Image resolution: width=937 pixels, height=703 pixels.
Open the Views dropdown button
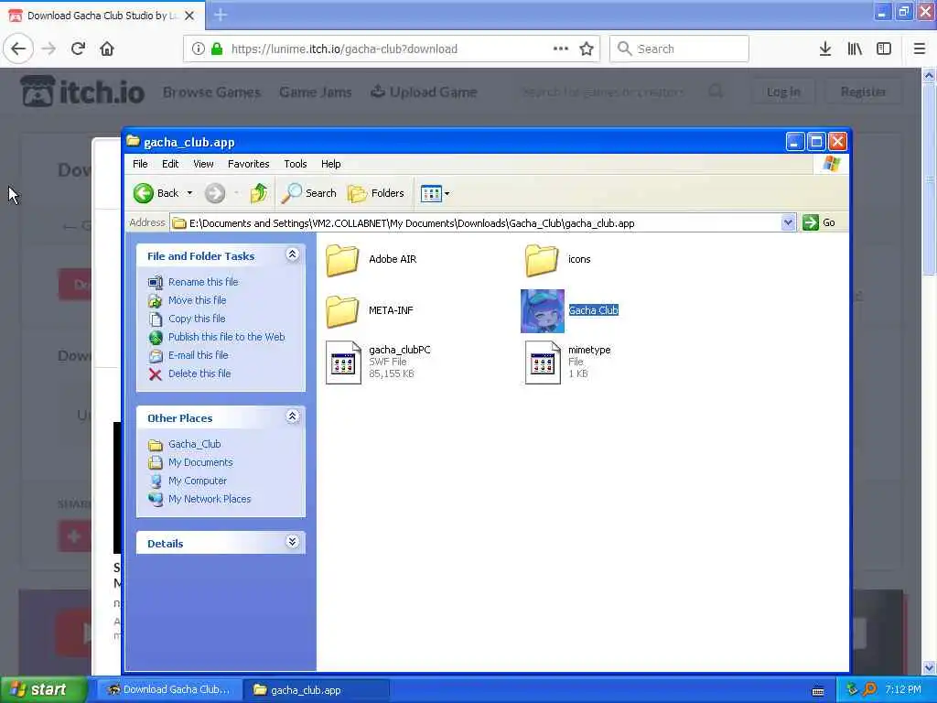(x=435, y=193)
